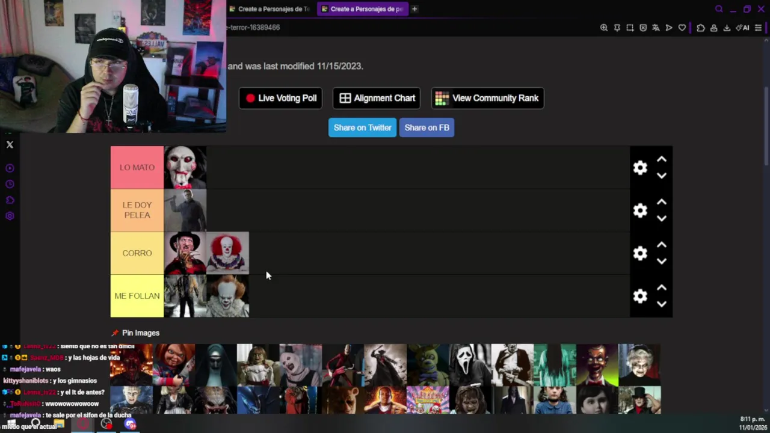Select Annabelle doll image in the pool
Image resolution: width=770 pixels, height=433 pixels.
click(258, 365)
